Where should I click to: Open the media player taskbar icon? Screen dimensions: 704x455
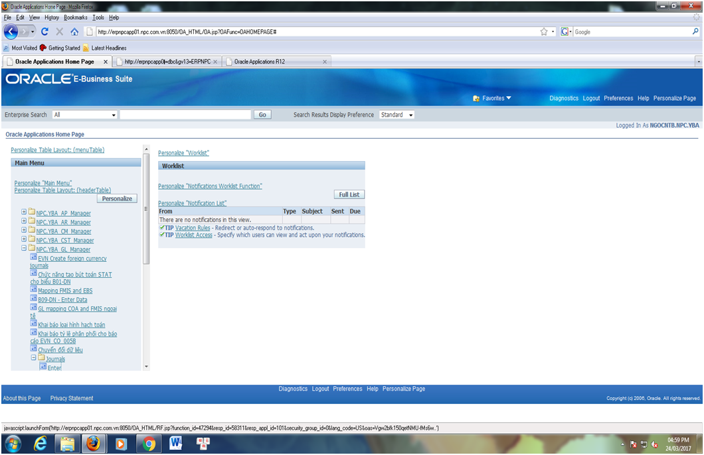(x=121, y=444)
